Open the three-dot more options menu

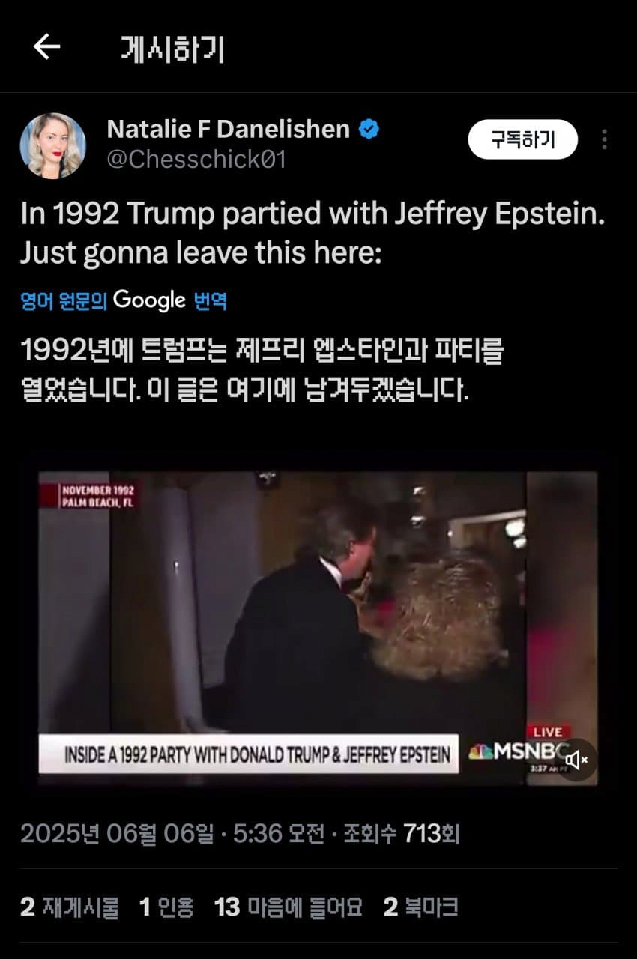point(604,139)
